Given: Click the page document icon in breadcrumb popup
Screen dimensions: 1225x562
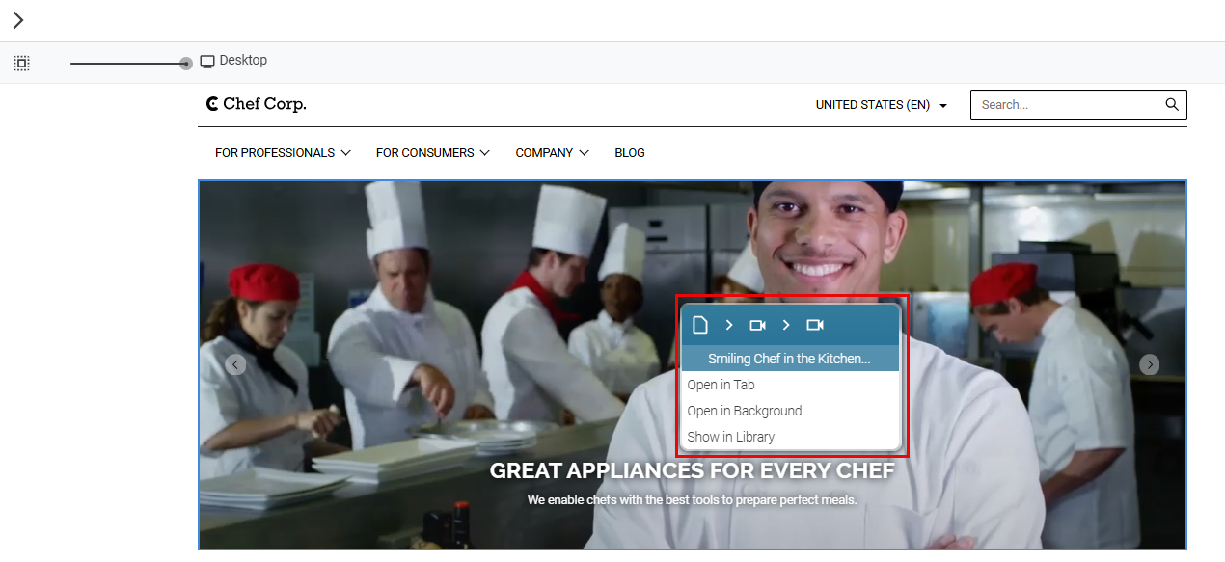Looking at the screenshot, I should [x=700, y=326].
